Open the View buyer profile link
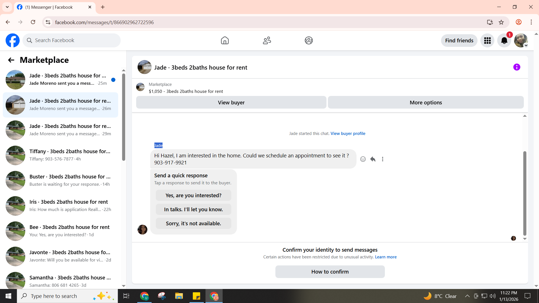 tap(348, 134)
